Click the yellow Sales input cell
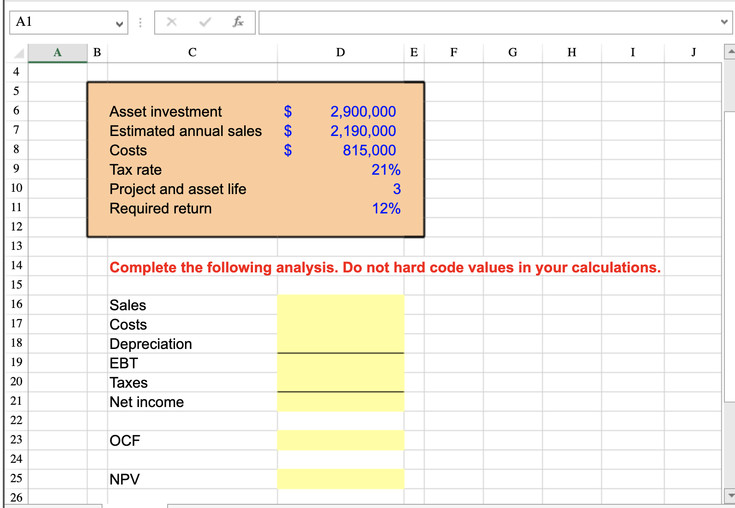This screenshot has width=735, height=508. tap(341, 305)
